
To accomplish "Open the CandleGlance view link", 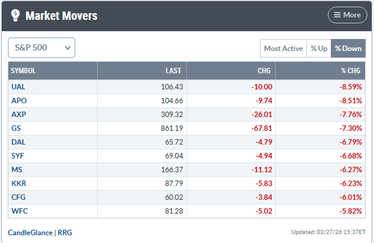I will (x=30, y=233).
